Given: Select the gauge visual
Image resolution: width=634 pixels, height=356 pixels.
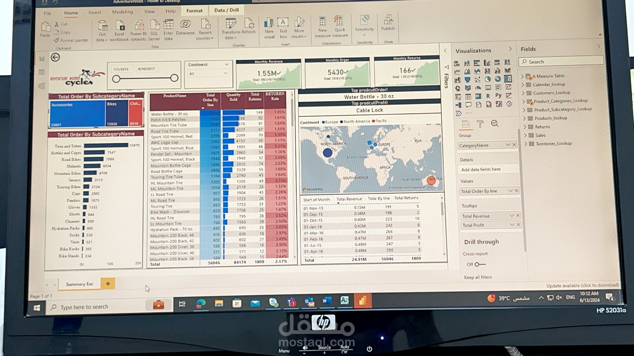Looking at the screenshot, I should pos(478,88).
